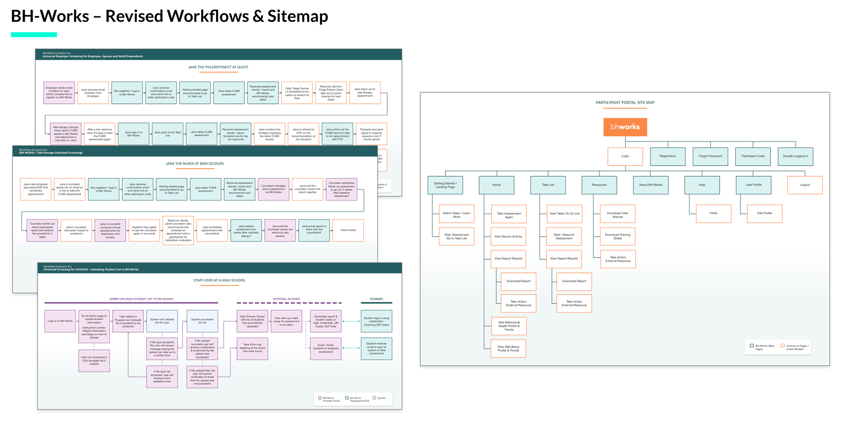Click the Trouble Logging In box

(x=795, y=156)
